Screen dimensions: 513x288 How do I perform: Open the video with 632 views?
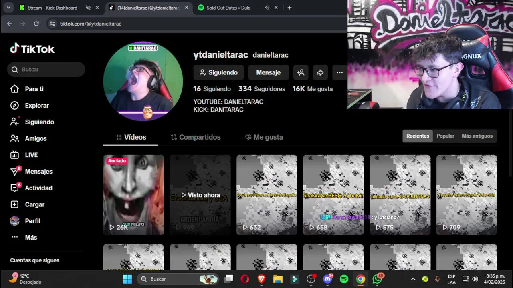pos(267,195)
